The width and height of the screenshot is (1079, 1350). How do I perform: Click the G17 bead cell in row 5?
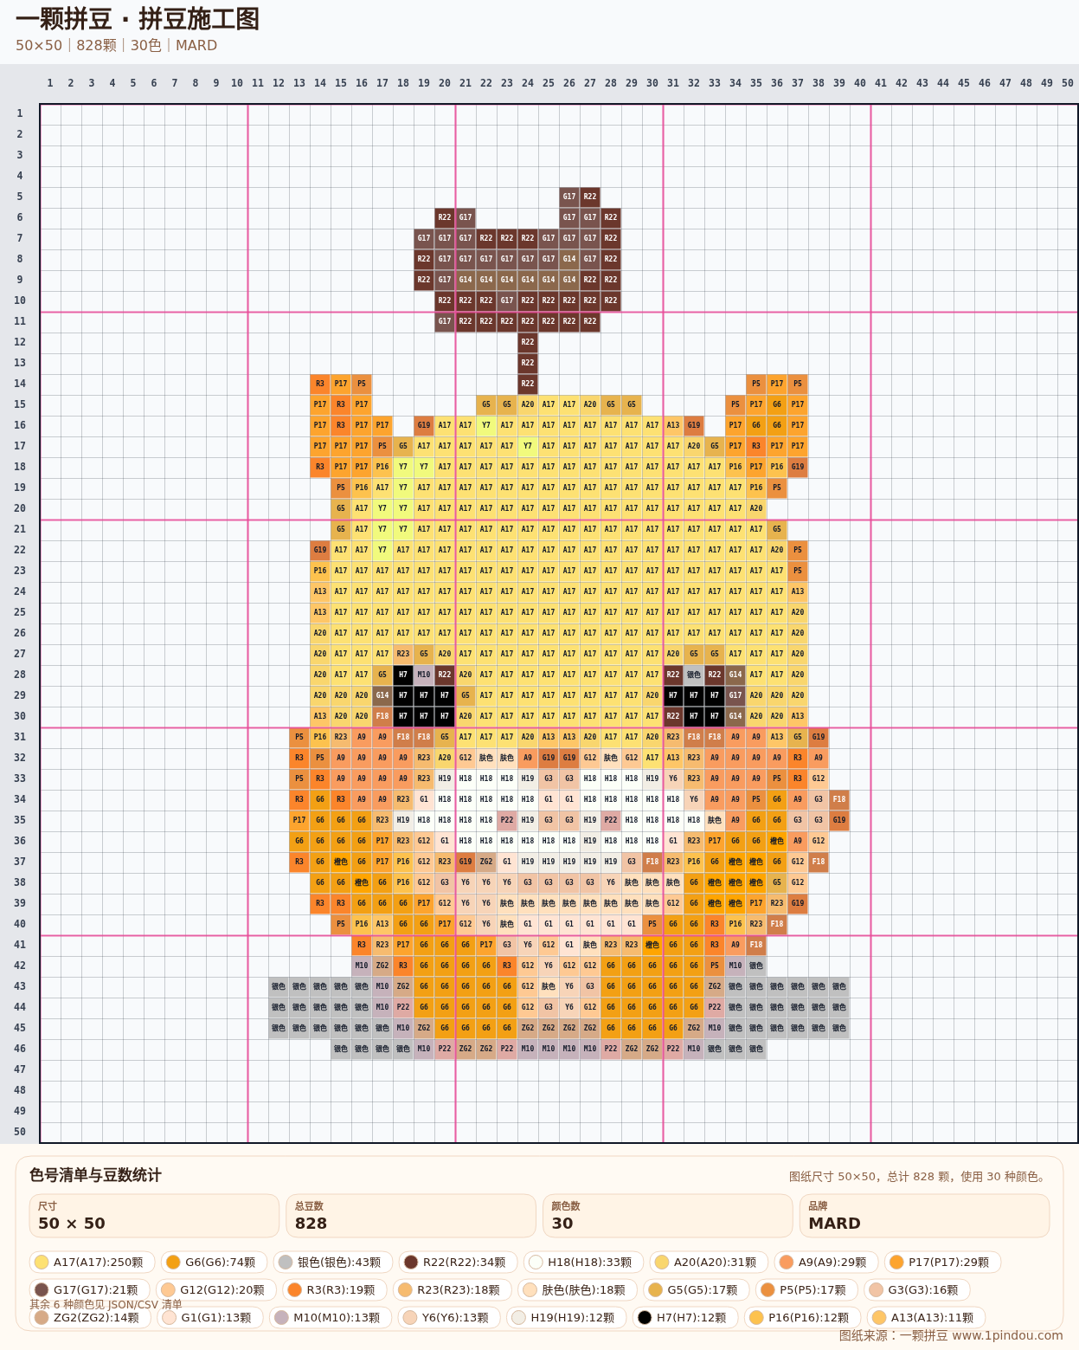coord(569,197)
